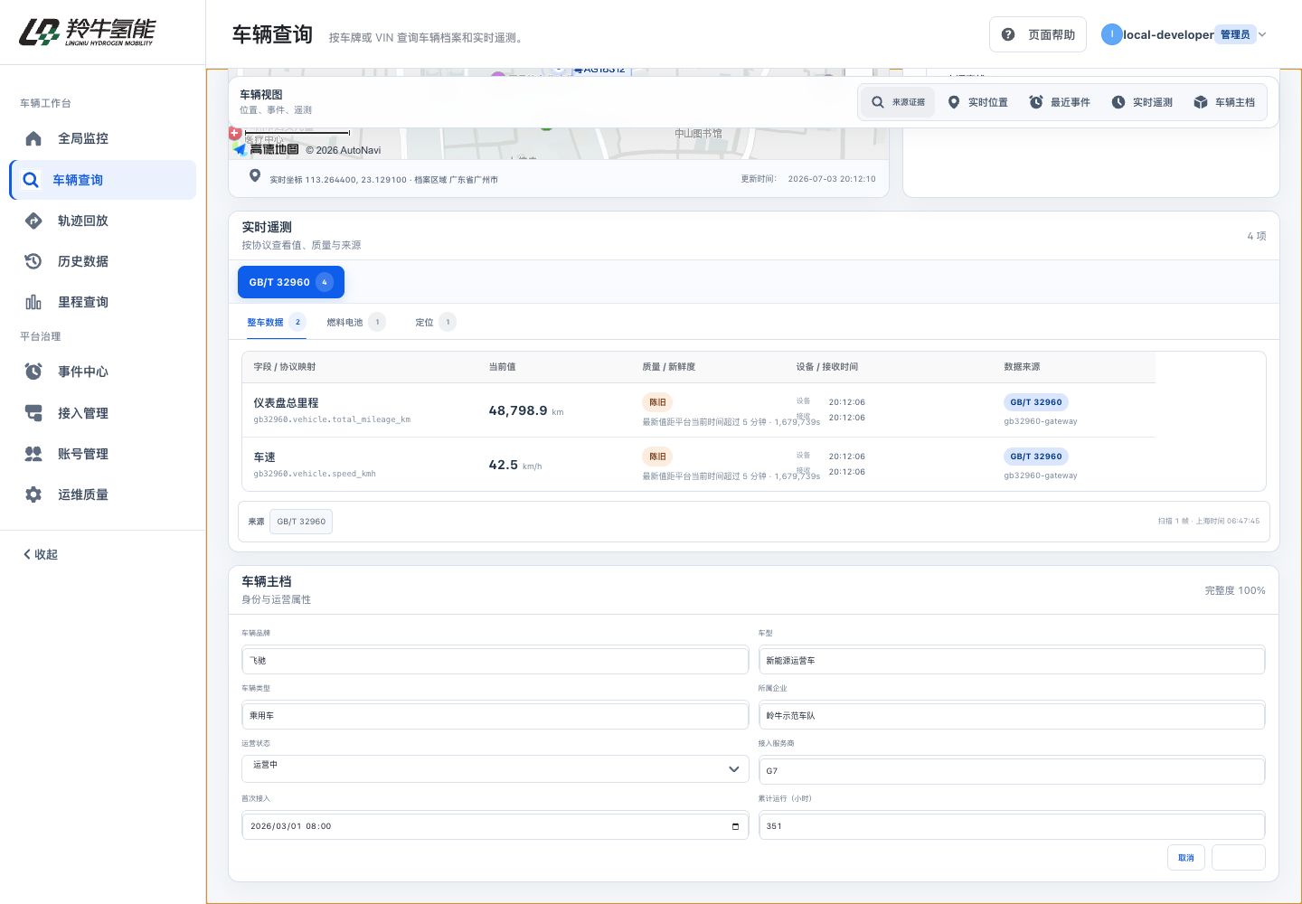Click the GB/T 32960 source chip beside 来源
The height and width of the screenshot is (904, 1302).
coord(301,522)
